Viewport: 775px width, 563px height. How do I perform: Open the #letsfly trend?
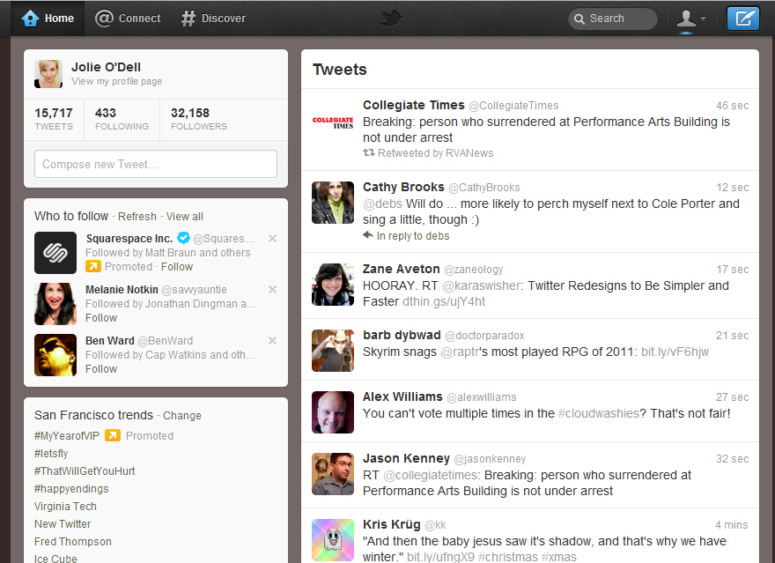(51, 453)
